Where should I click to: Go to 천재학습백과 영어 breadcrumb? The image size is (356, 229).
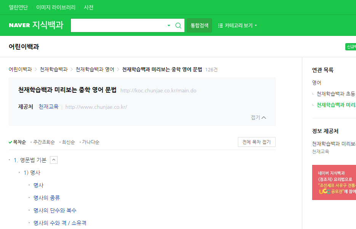95,69
